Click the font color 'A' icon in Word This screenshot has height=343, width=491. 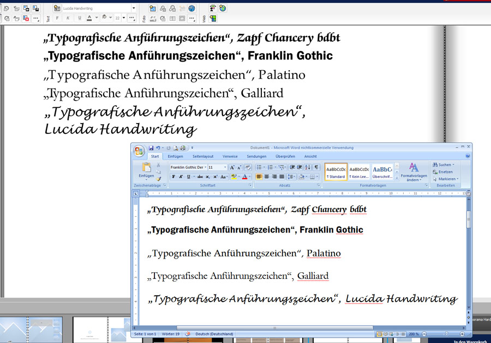[245, 177]
